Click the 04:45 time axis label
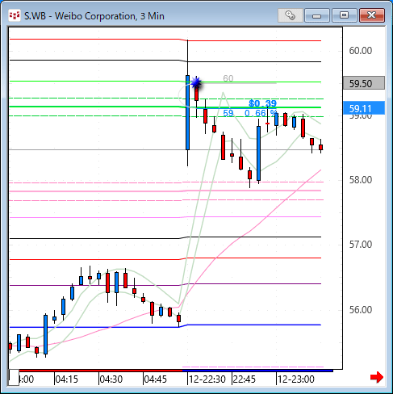This screenshot has width=393, height=394. [156, 379]
